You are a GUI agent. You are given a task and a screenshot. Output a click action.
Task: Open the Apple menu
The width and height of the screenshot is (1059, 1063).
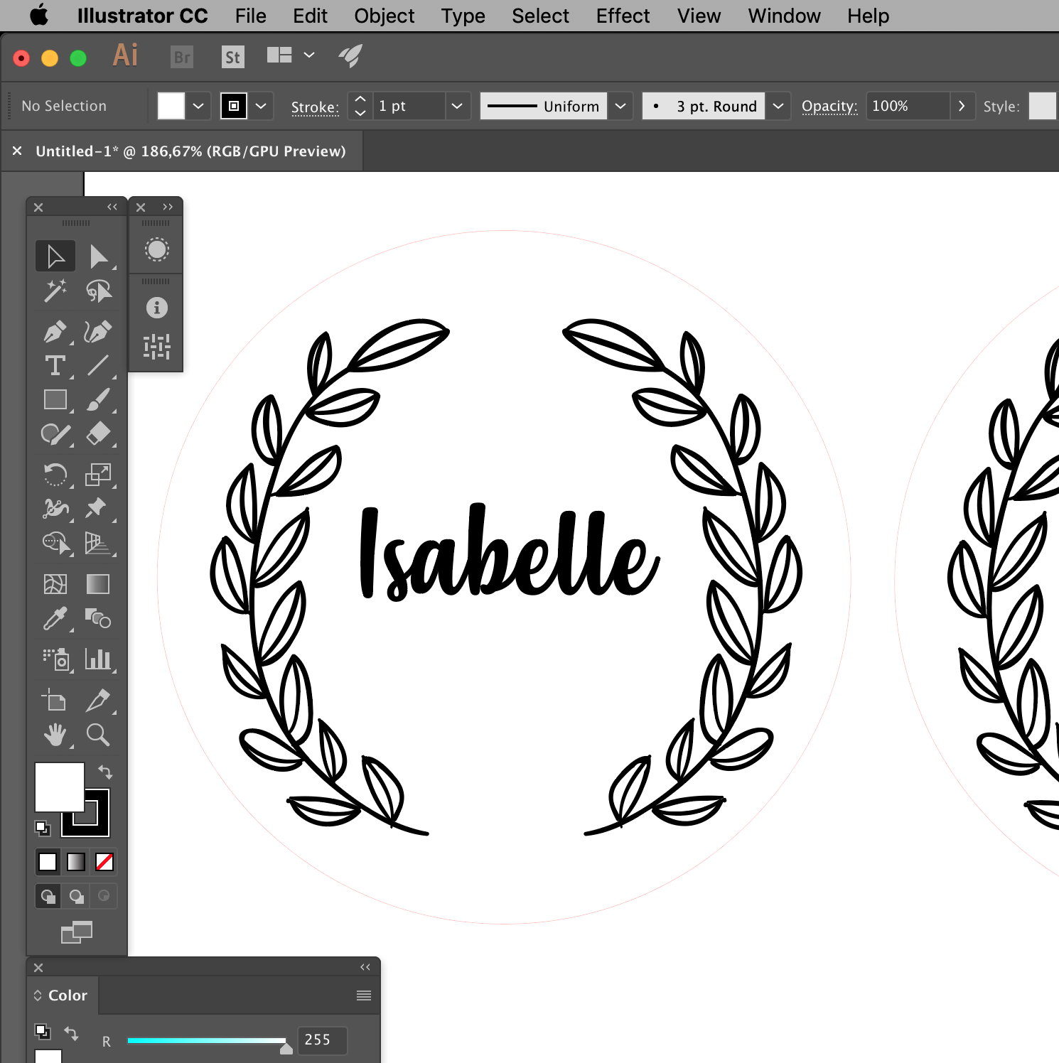click(x=39, y=15)
